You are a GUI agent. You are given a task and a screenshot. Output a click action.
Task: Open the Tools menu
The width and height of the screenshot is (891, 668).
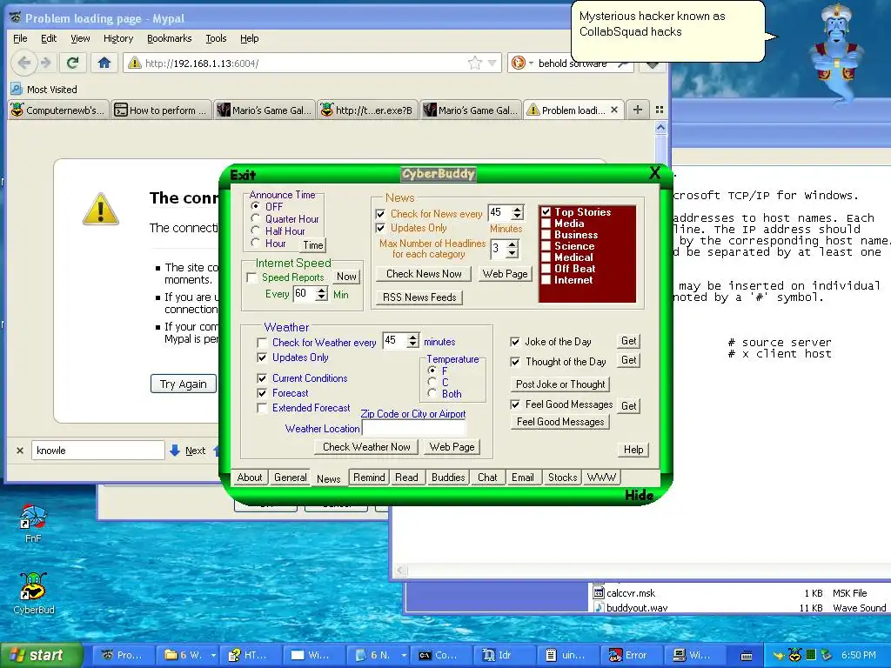point(216,38)
